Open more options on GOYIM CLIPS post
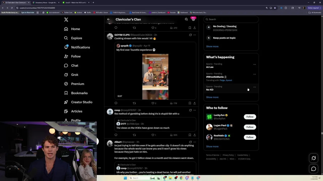 pyautogui.click(x=195, y=35)
